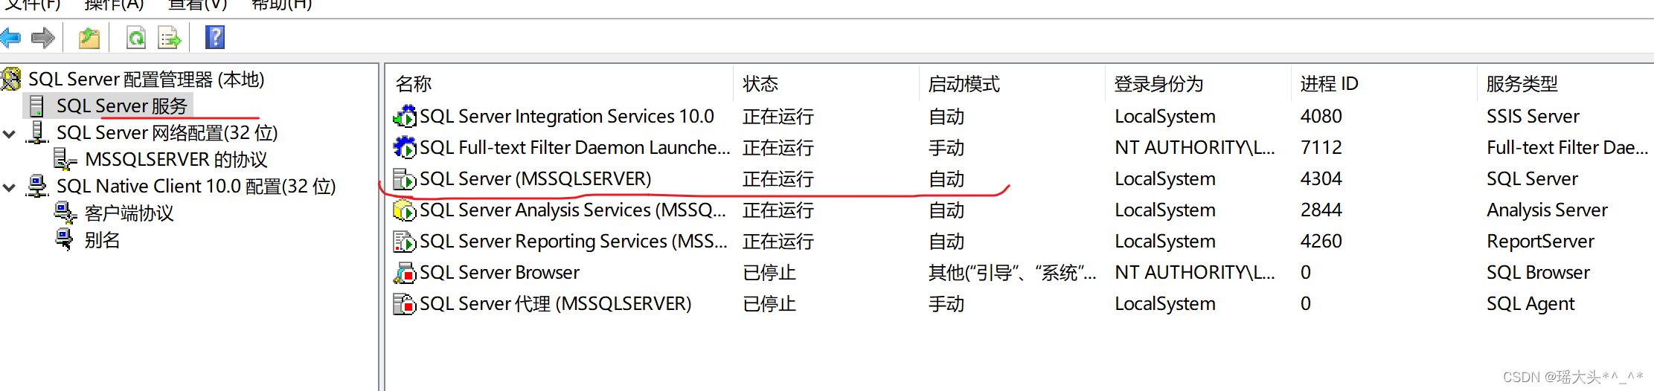Open the 文件(F) menu
Image resolution: width=1654 pixels, height=391 pixels.
pyautogui.click(x=33, y=4)
